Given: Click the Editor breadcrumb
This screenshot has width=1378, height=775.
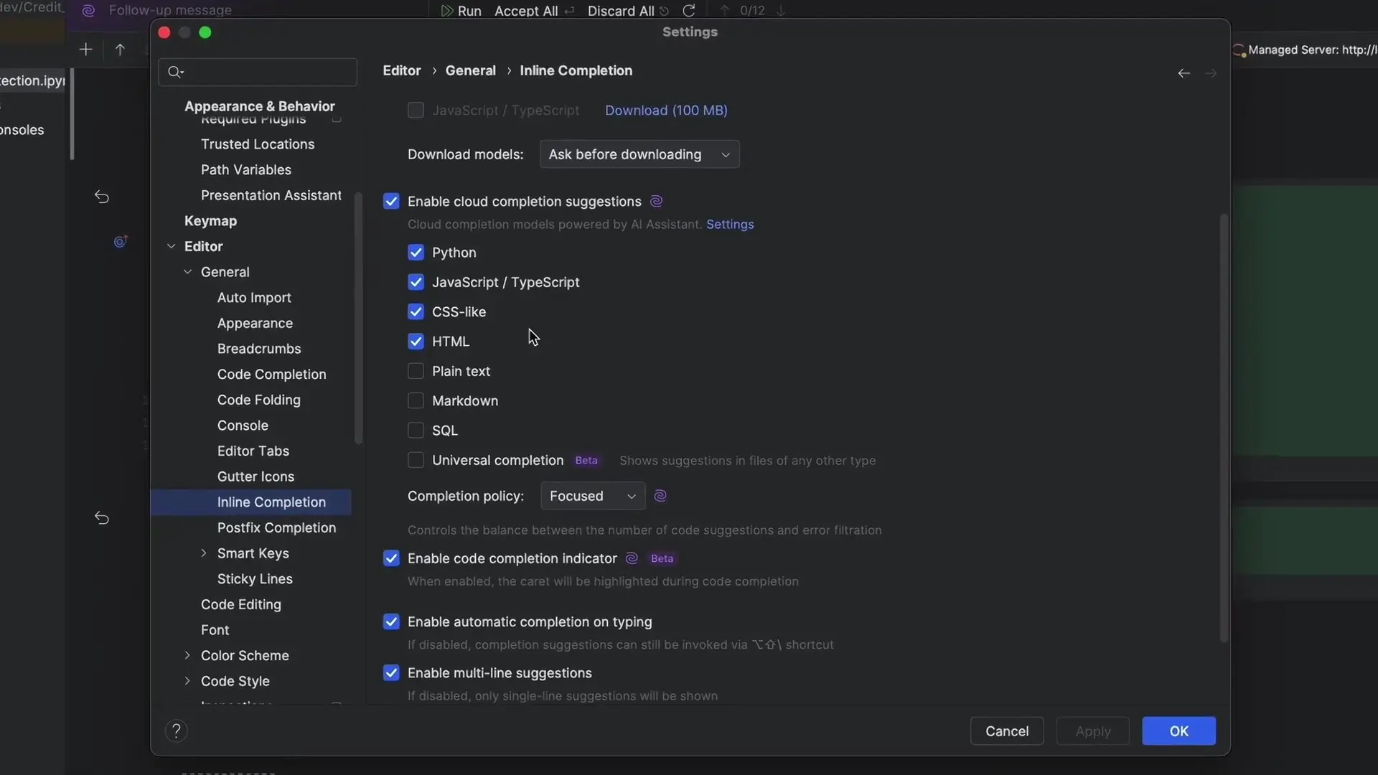Looking at the screenshot, I should 401,70.
